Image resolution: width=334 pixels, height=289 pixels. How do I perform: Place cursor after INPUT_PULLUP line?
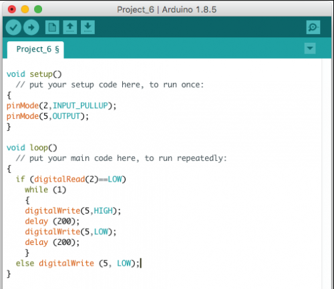[x=117, y=105]
